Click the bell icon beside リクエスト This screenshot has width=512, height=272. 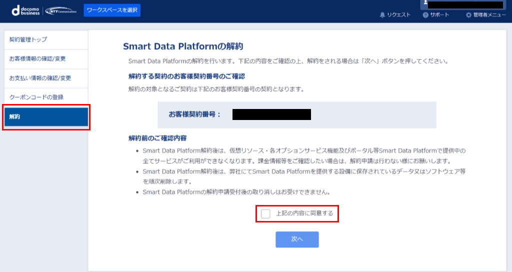382,15
